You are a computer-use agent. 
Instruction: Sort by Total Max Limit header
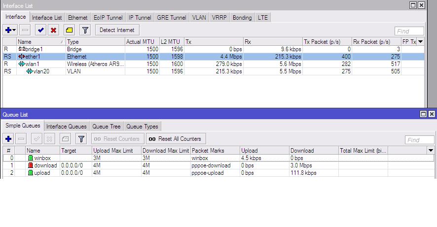point(363,151)
